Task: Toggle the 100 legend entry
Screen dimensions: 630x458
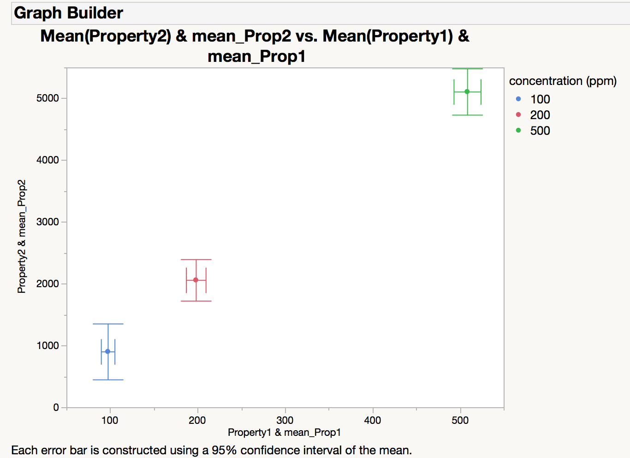Action: [x=540, y=99]
